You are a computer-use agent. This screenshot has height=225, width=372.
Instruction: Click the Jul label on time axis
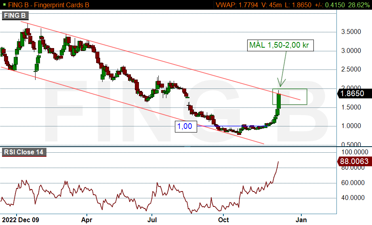coord(152,220)
